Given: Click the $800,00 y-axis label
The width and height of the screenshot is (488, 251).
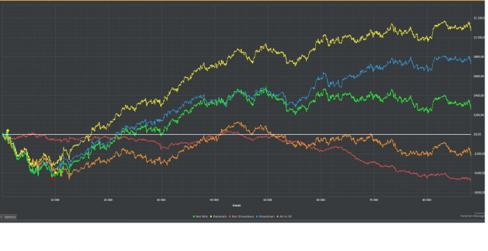Looking at the screenshot, I should 479,57.
